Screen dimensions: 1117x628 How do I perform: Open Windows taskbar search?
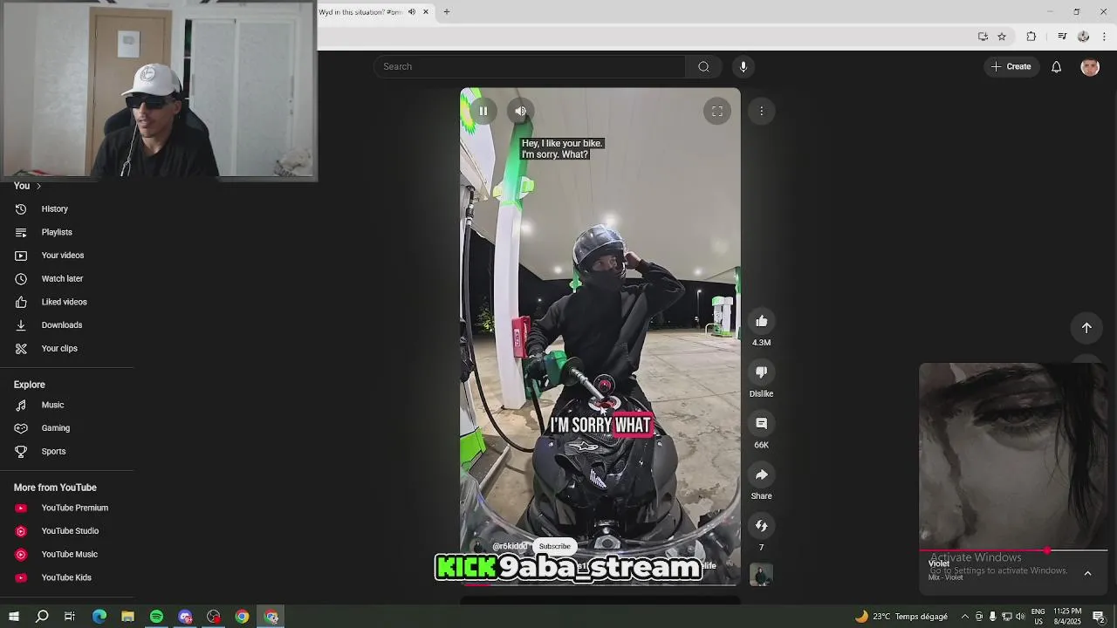point(42,617)
